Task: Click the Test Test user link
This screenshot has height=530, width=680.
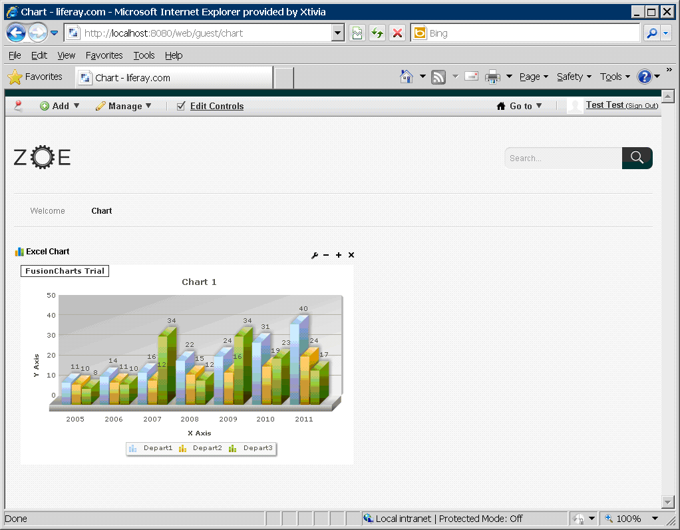Action: 604,105
